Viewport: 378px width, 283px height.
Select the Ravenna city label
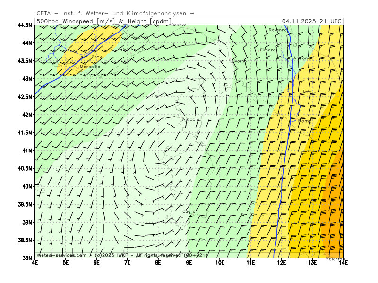277,30
